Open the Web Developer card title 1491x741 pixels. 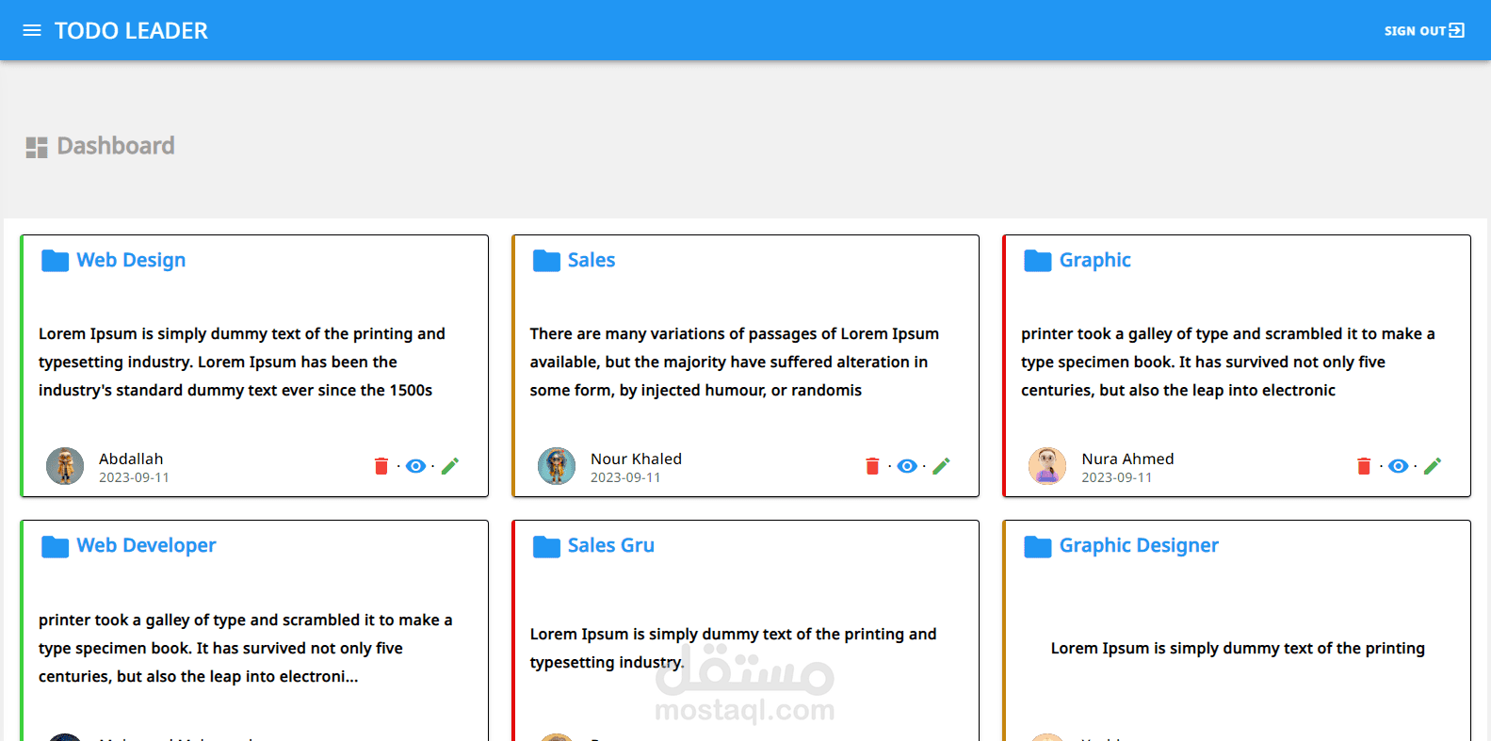146,545
